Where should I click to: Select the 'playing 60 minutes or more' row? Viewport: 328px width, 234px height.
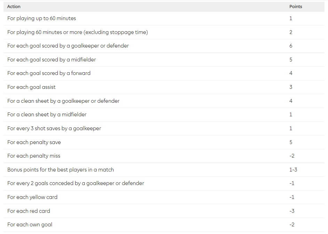tap(164, 32)
